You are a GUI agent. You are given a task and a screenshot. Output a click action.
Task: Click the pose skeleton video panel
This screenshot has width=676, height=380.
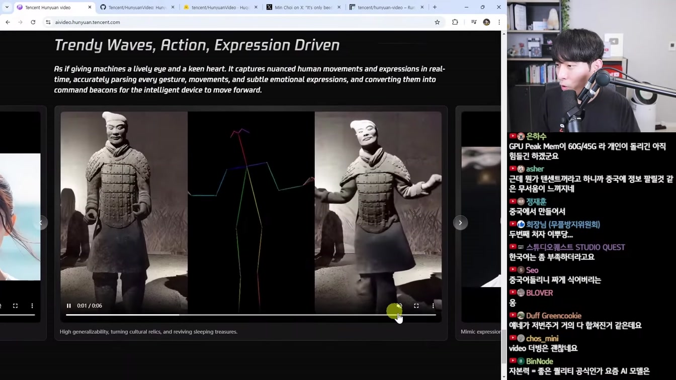pyautogui.click(x=251, y=211)
